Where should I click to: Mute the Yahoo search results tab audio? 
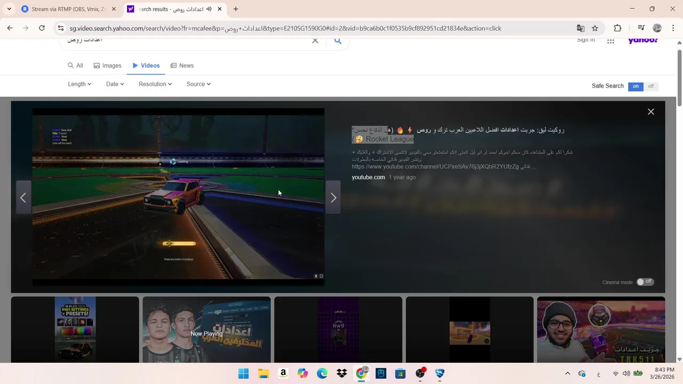coord(209,9)
